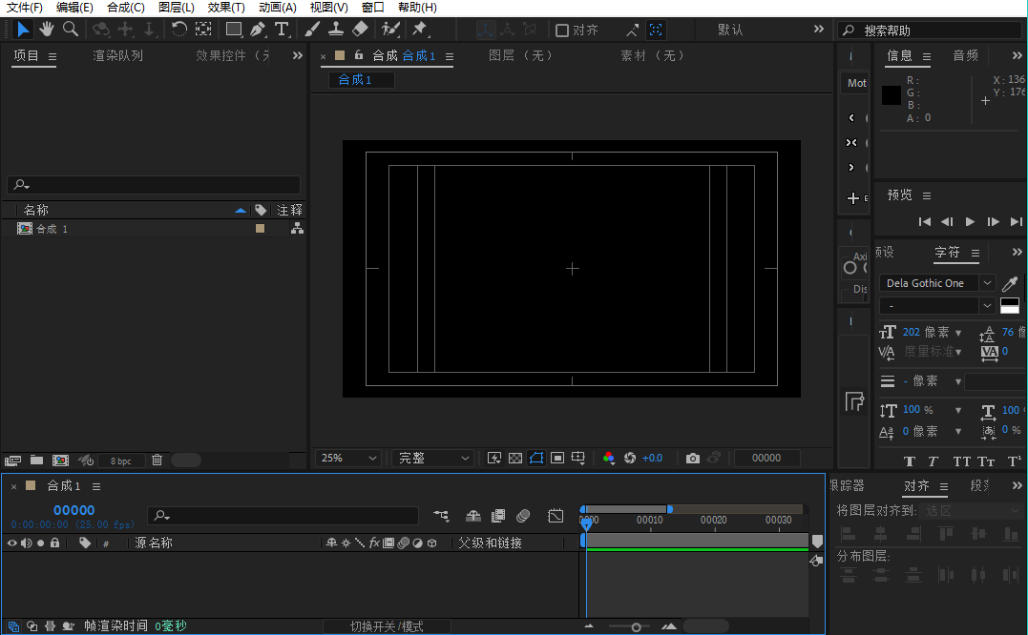Open the graph editor icon in timeline
Viewport: 1028px width, 635px height.
click(556, 516)
